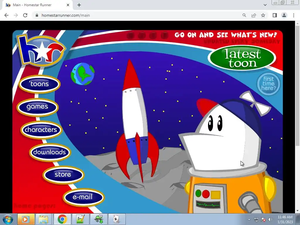The image size is (300, 225).
Task: Click the Earth planet in the sky
Action: coord(83,74)
